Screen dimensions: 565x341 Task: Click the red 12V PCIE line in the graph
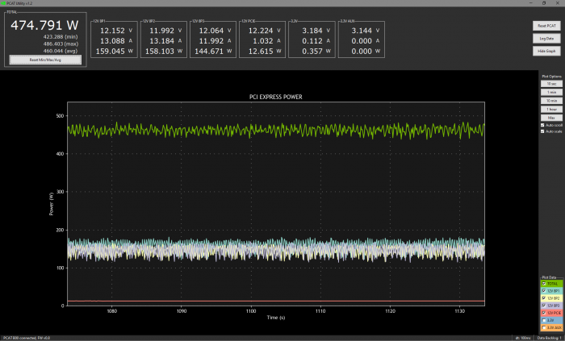click(x=276, y=301)
